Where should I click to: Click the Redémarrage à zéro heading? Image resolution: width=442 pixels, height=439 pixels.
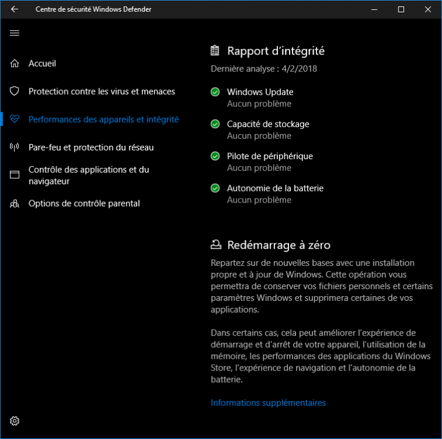[x=279, y=245]
